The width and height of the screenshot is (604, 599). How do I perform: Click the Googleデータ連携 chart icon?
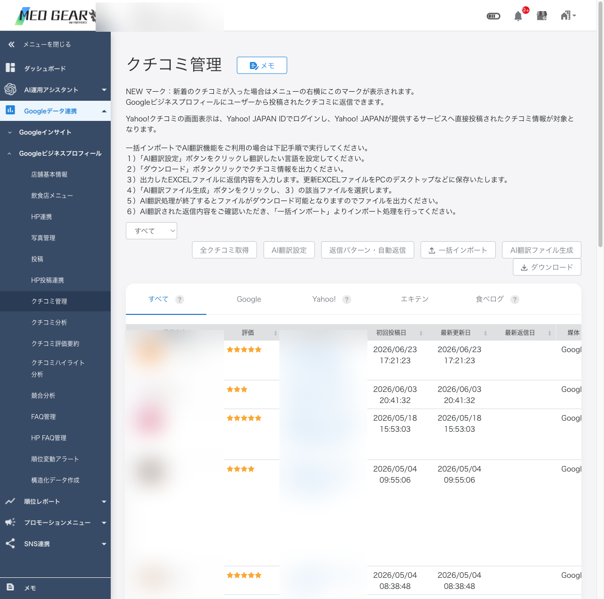coord(10,110)
